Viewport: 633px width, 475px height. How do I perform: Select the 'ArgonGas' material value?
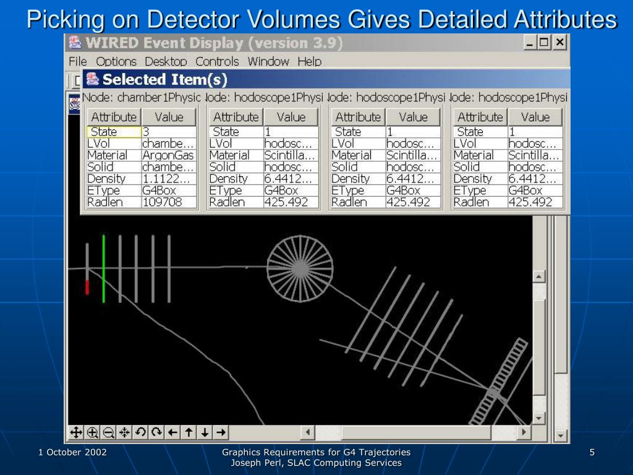pyautogui.click(x=169, y=155)
